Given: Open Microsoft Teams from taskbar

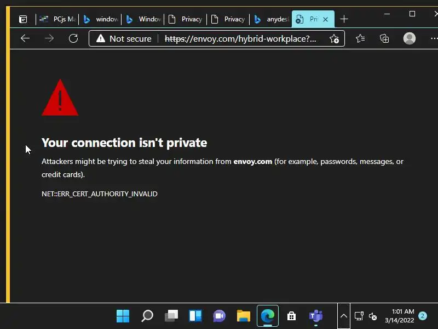Looking at the screenshot, I should (x=316, y=316).
